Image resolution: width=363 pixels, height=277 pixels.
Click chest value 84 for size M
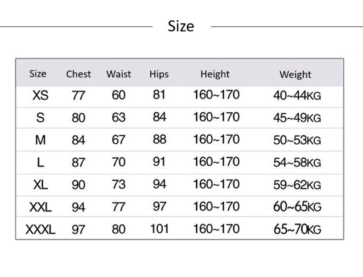tap(79, 140)
